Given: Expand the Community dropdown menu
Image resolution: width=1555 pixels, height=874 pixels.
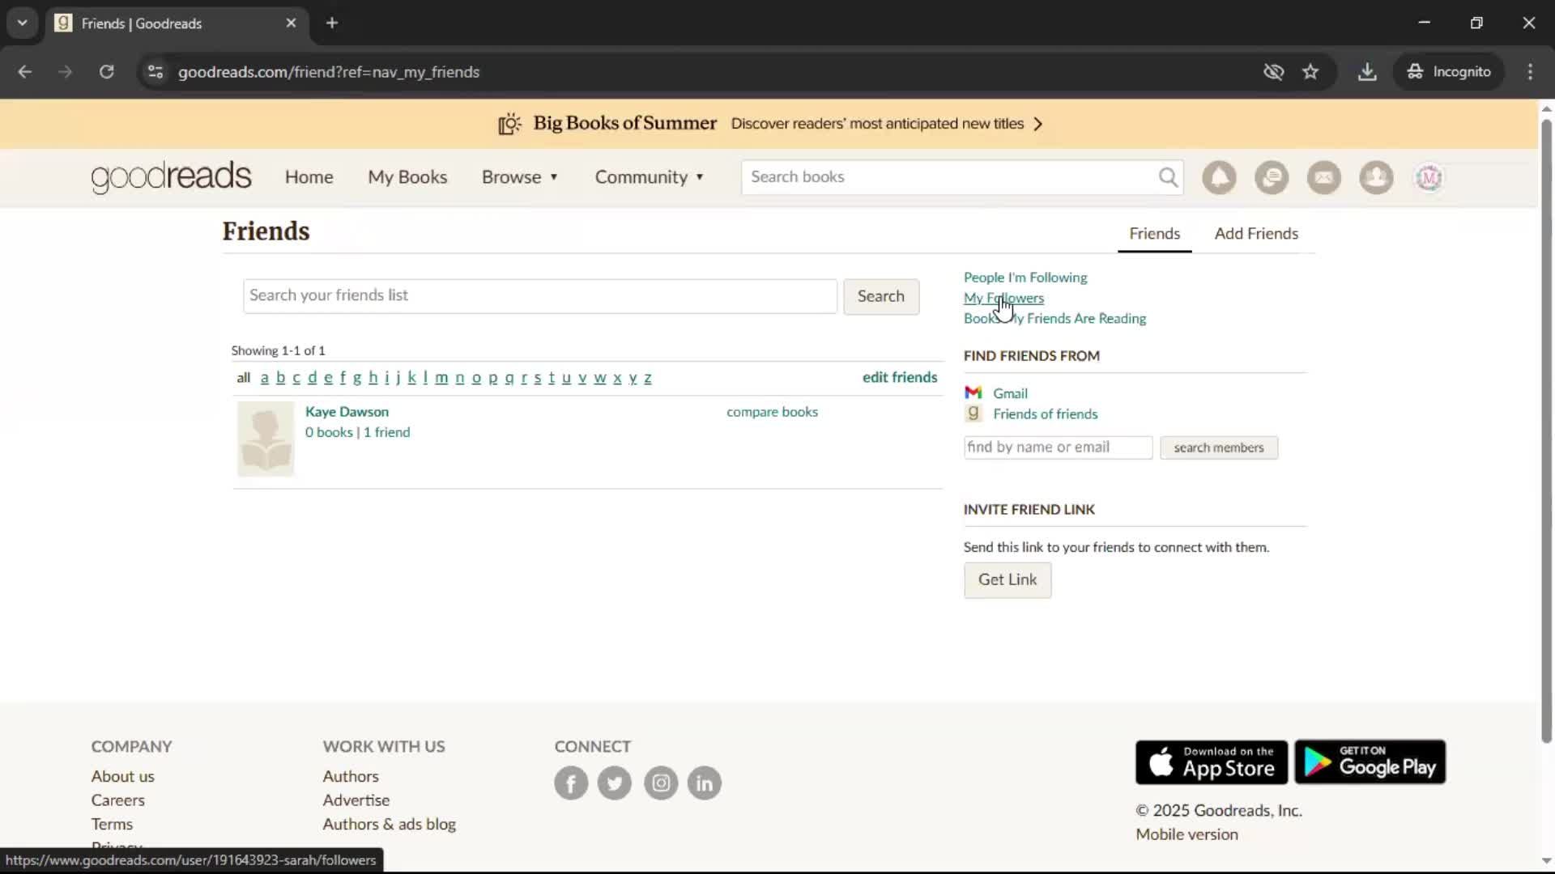Looking at the screenshot, I should pyautogui.click(x=650, y=177).
